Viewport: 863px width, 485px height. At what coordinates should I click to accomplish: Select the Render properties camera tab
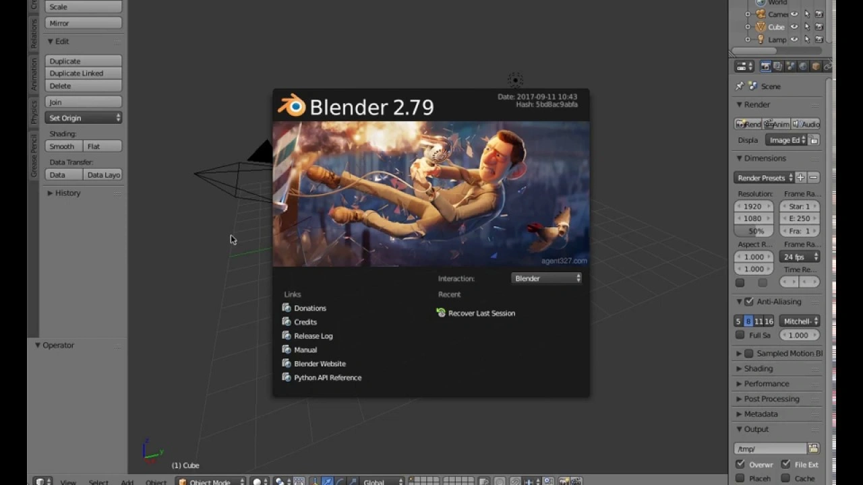click(767, 66)
